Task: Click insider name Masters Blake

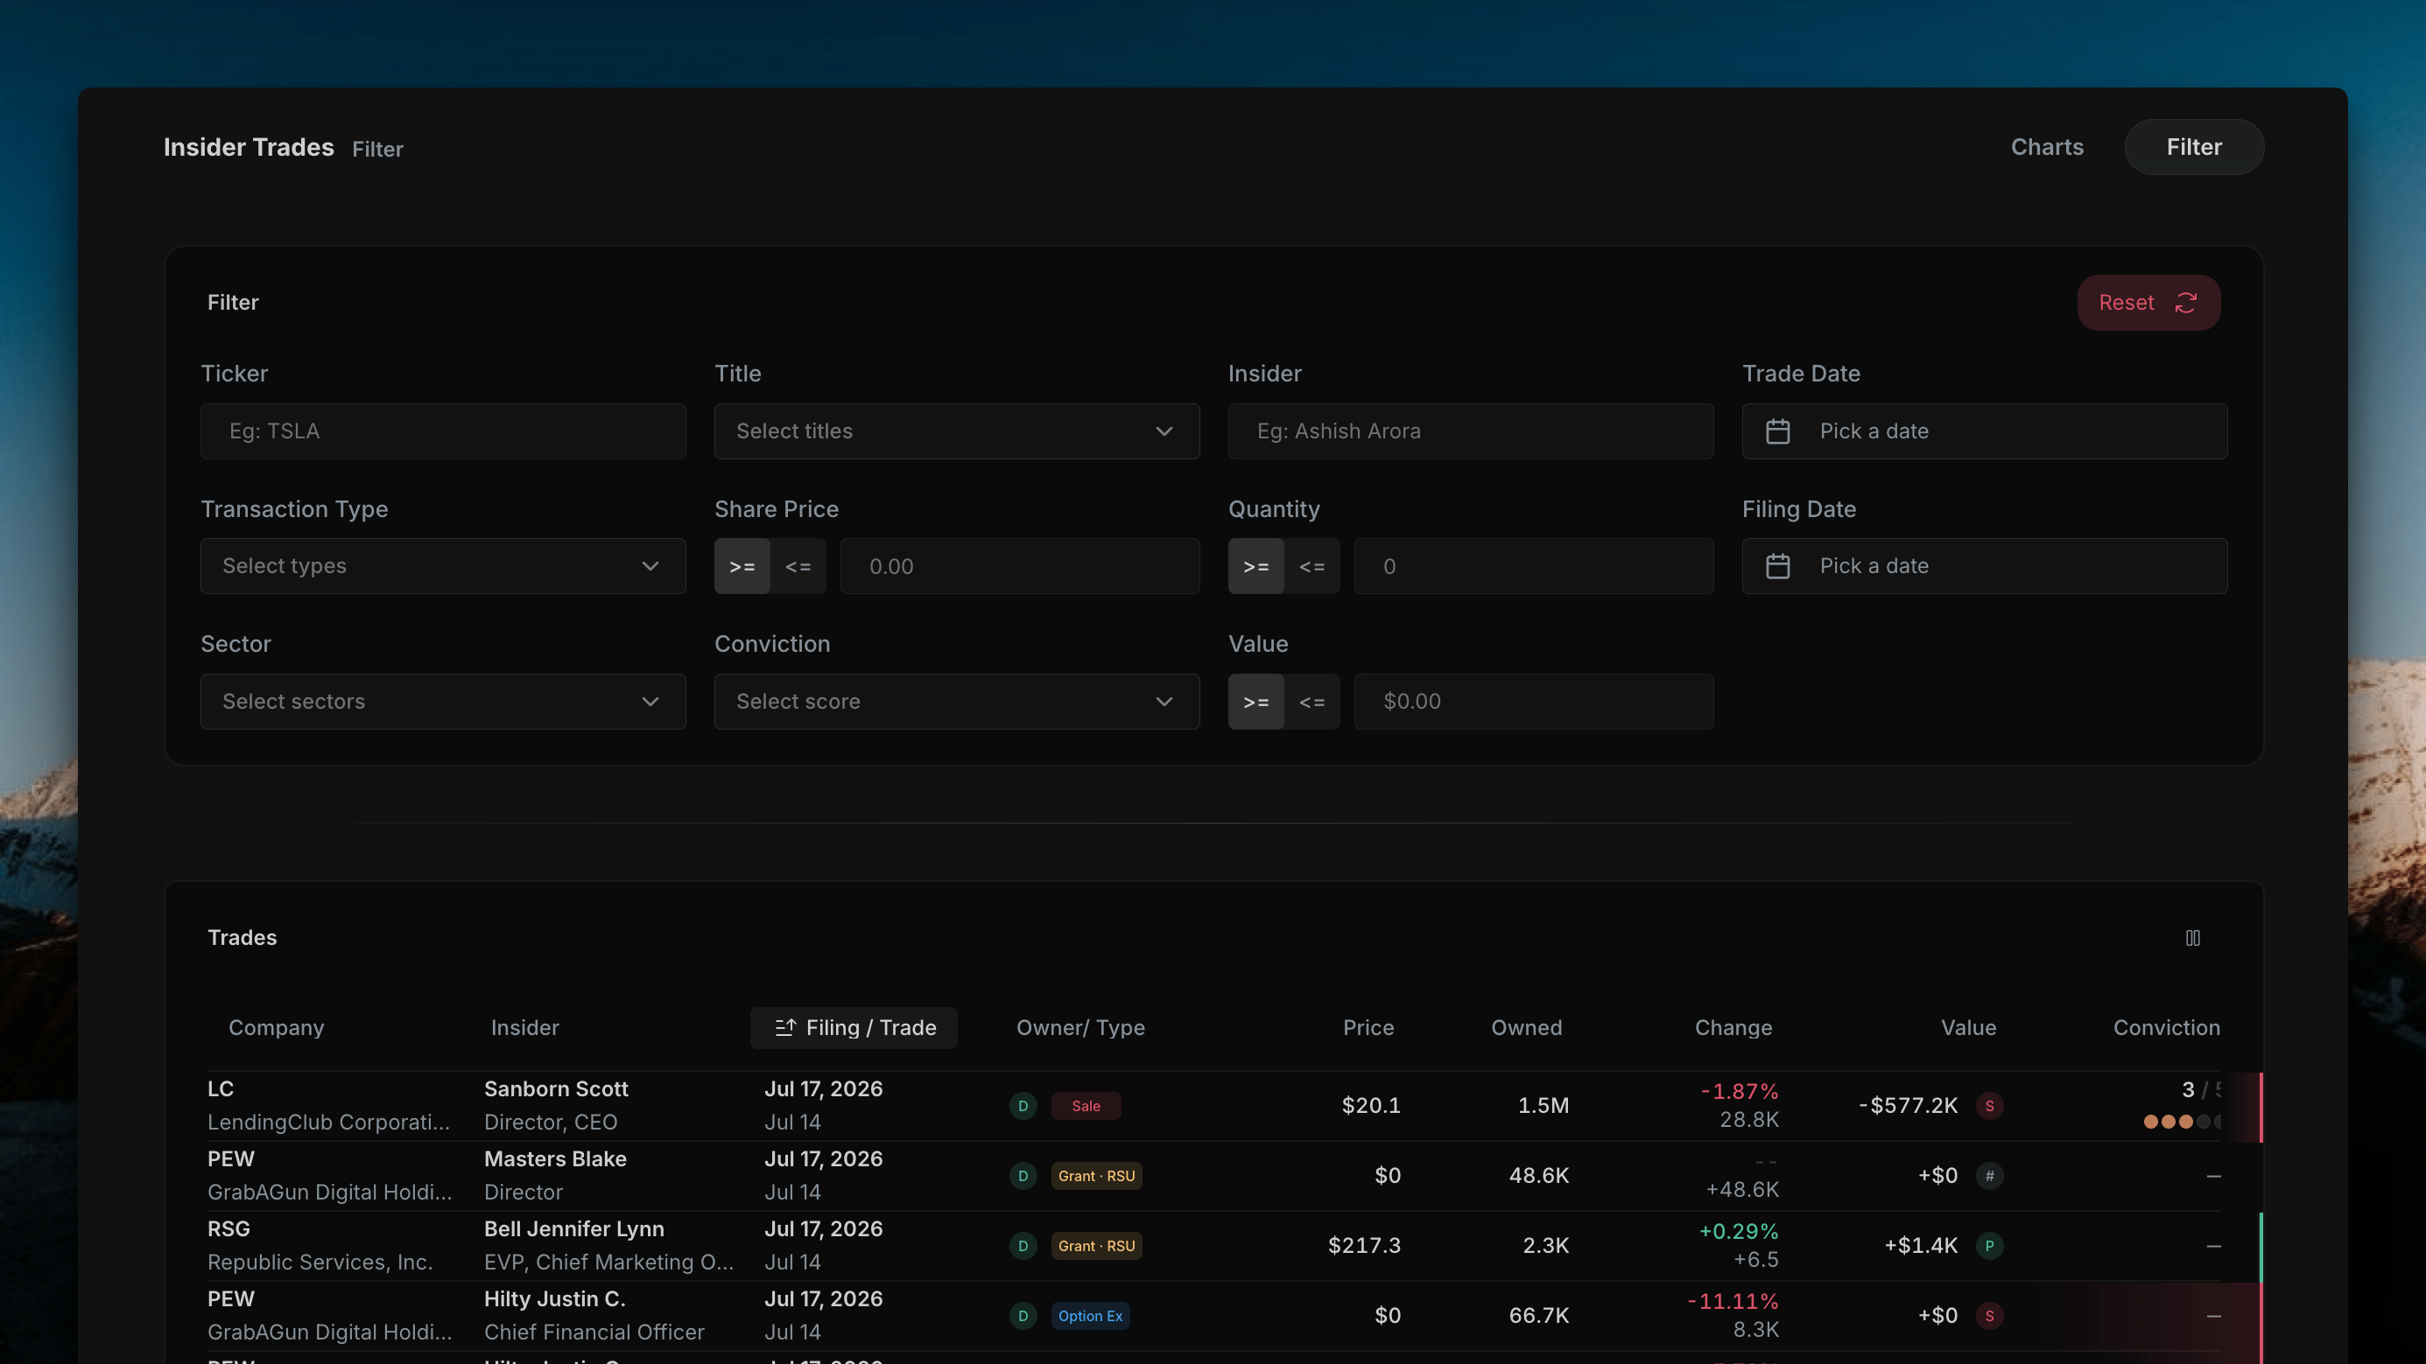Action: tap(555, 1158)
